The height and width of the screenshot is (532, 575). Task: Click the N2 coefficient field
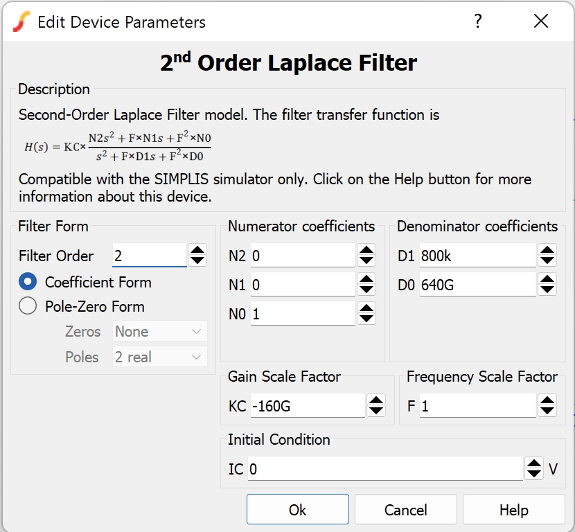[303, 255]
